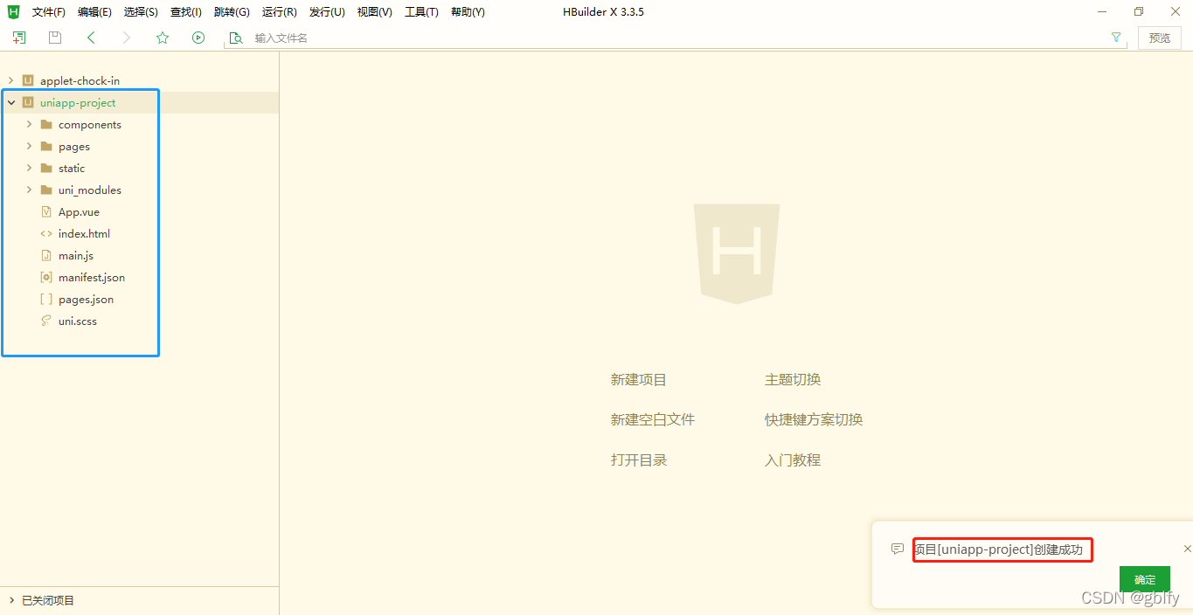Select the pages.json file name
This screenshot has height=615, width=1193.
click(86, 299)
